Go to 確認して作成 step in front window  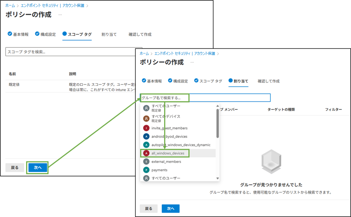pos(269,81)
